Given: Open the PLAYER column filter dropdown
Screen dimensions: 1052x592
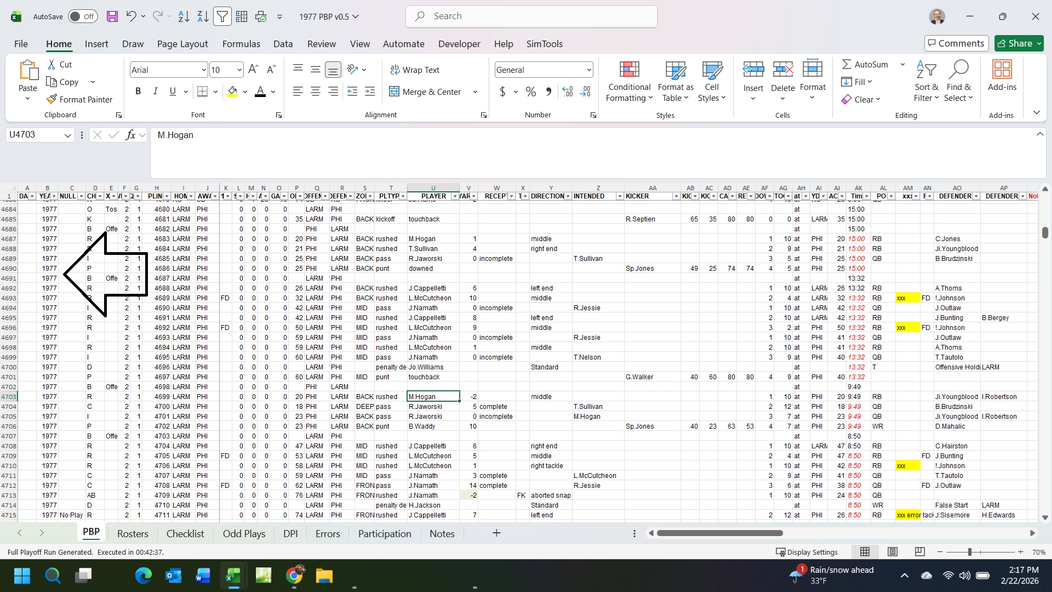Looking at the screenshot, I should [x=455, y=196].
